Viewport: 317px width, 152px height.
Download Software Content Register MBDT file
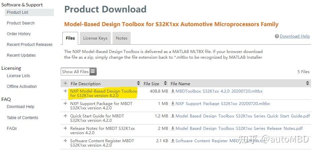click(220, 141)
